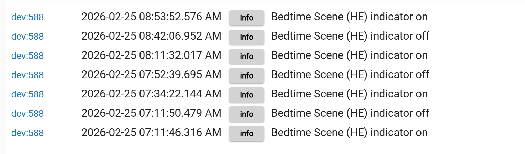Select indicator on message at 08:11:32.017 AM
The height and width of the screenshot is (154, 525).
(349, 55)
